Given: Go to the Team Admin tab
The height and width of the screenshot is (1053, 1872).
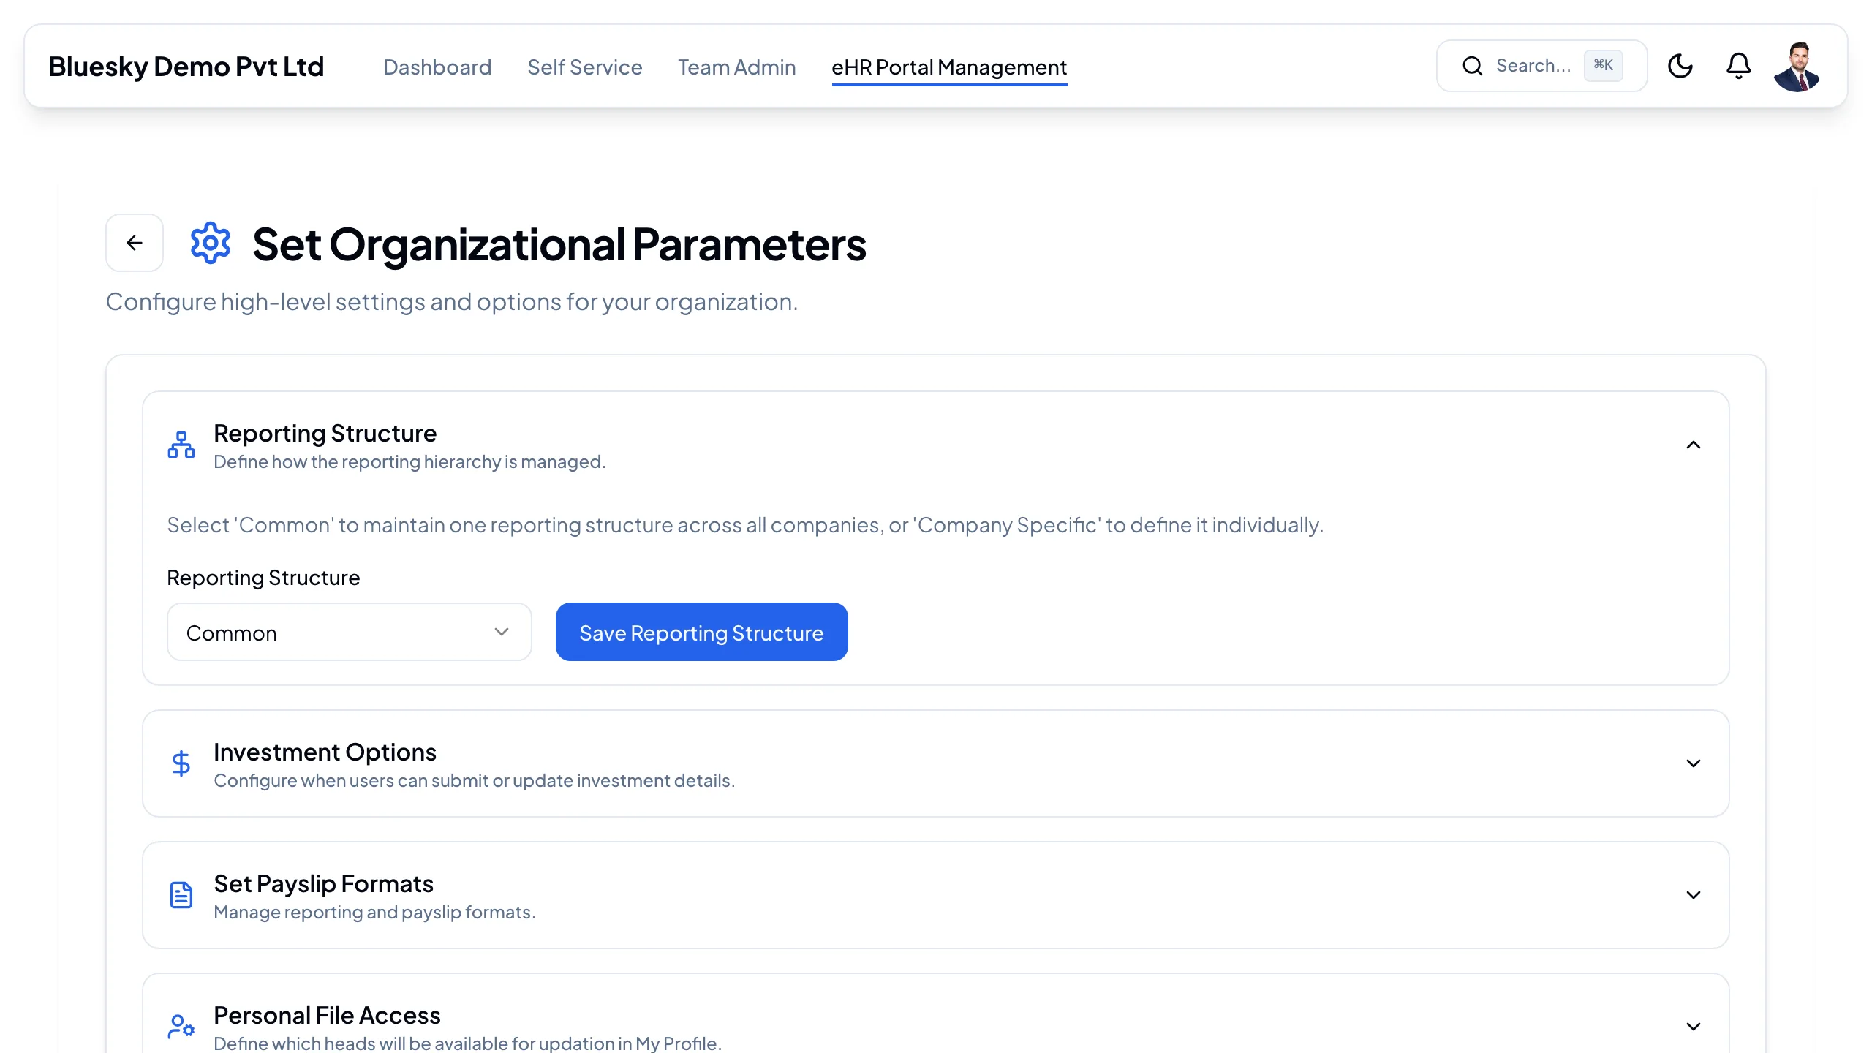Looking at the screenshot, I should click(x=737, y=67).
